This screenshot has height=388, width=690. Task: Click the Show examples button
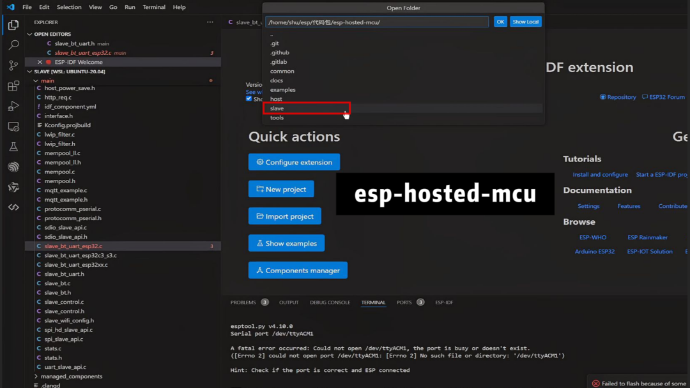tap(286, 243)
